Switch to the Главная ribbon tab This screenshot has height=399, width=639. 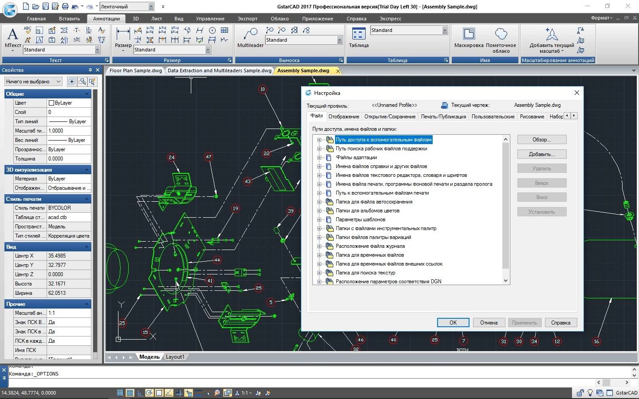click(36, 19)
